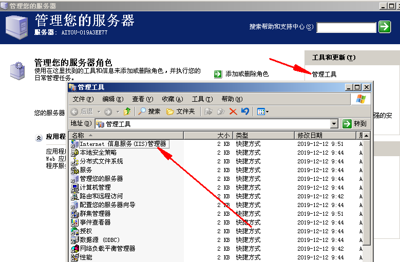Viewport: 400px width, 262px height.
Task: Click the 管理您的服务器角色 server gear icon
Action: pos(17,71)
